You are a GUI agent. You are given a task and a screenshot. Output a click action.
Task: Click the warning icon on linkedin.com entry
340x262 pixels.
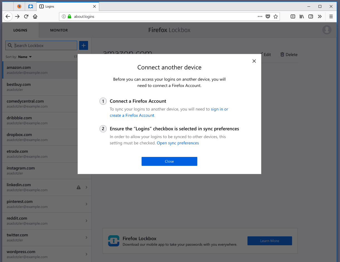tap(78, 187)
